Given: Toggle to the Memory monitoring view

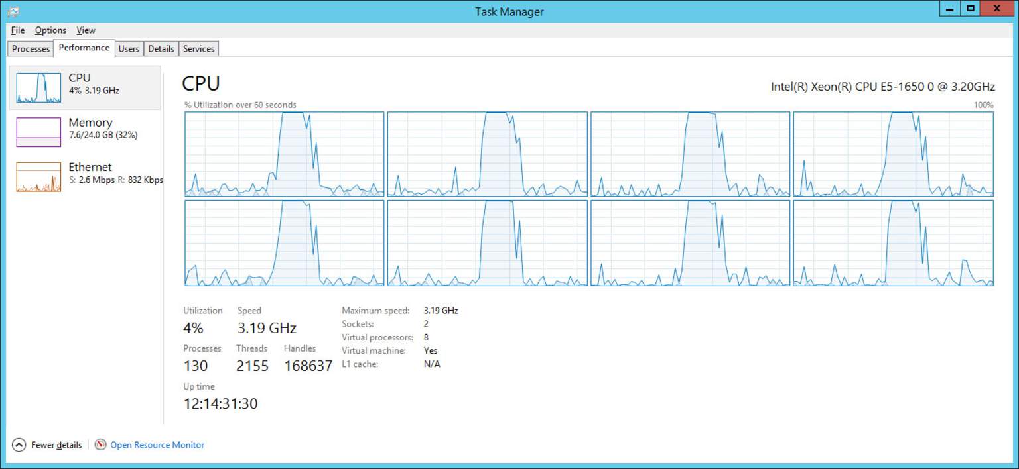Looking at the screenshot, I should [86, 130].
